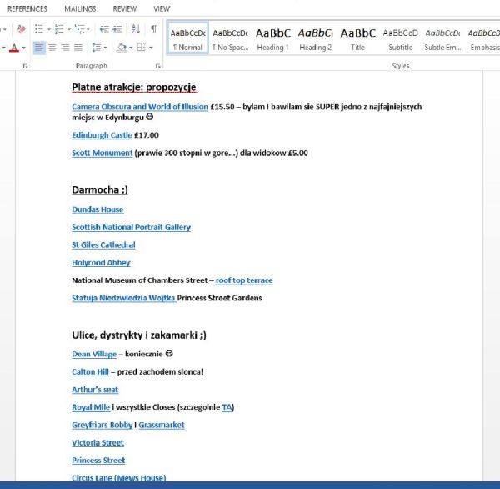Apply the No Spacing style
Screen dimensions: 500x489
[230, 39]
